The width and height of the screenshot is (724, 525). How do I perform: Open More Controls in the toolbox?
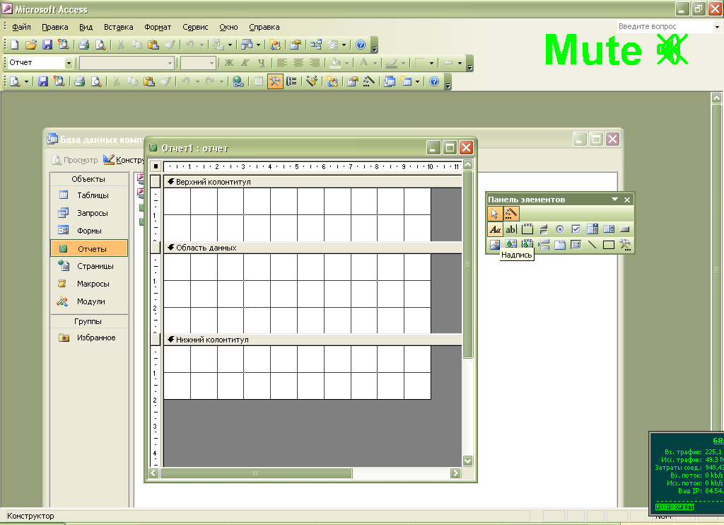click(x=625, y=245)
